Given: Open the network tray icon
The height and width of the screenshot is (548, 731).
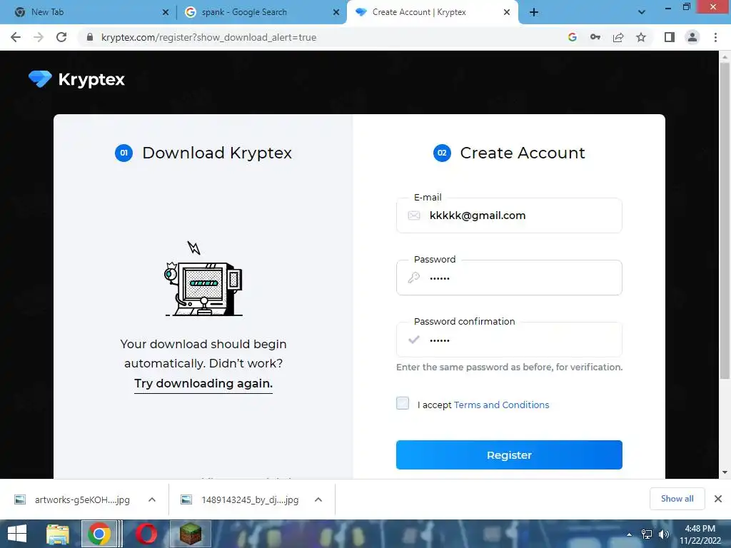Looking at the screenshot, I should [x=647, y=534].
